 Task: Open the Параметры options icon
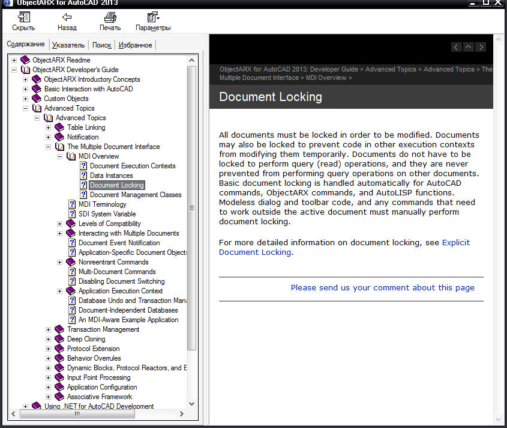coord(153,17)
